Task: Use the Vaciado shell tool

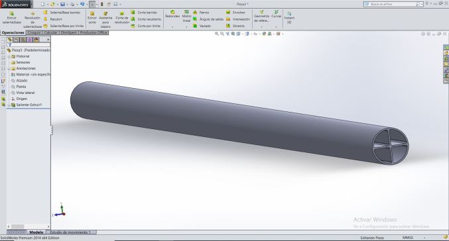Action: click(202, 26)
